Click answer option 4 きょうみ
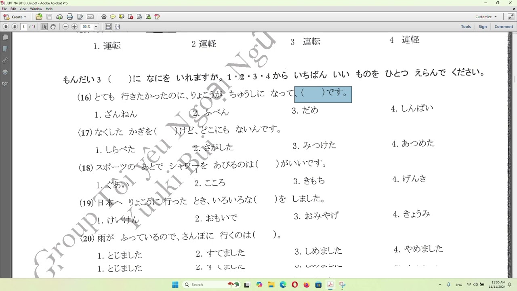 pos(412,214)
